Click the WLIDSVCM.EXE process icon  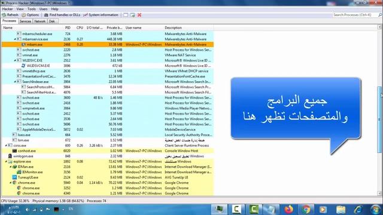click(x=23, y=66)
